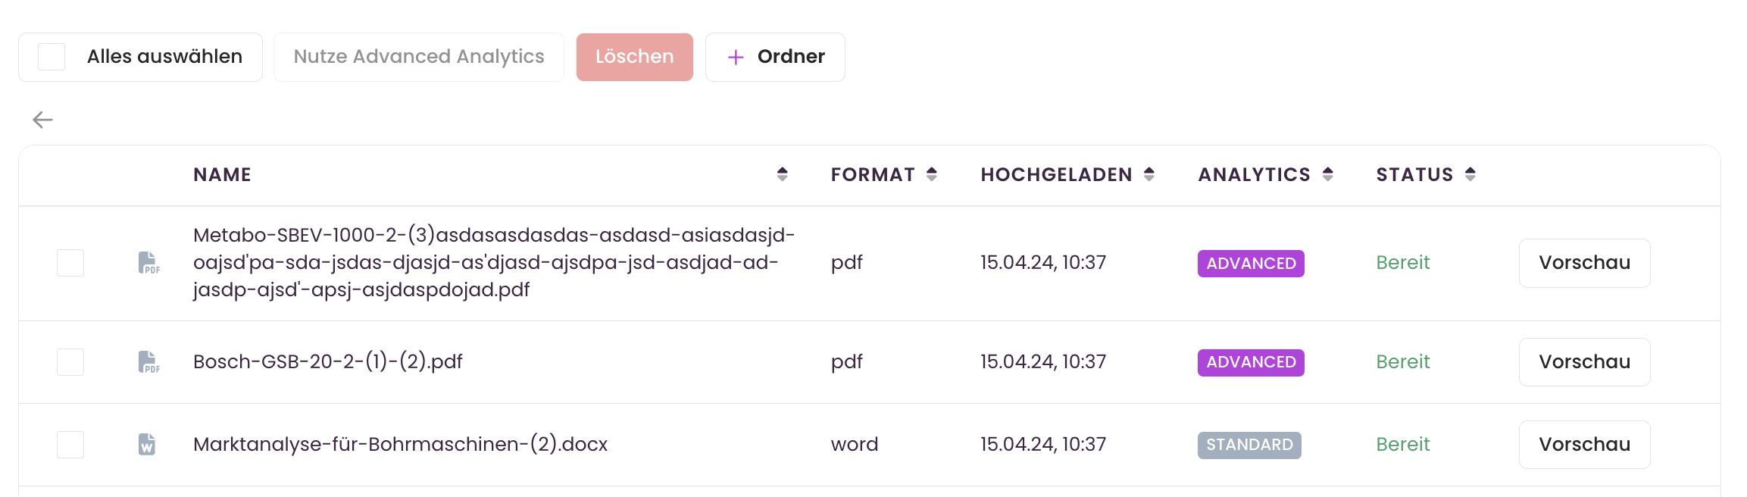Click the PDF icon for Metabo-SBEV file

coord(148,263)
